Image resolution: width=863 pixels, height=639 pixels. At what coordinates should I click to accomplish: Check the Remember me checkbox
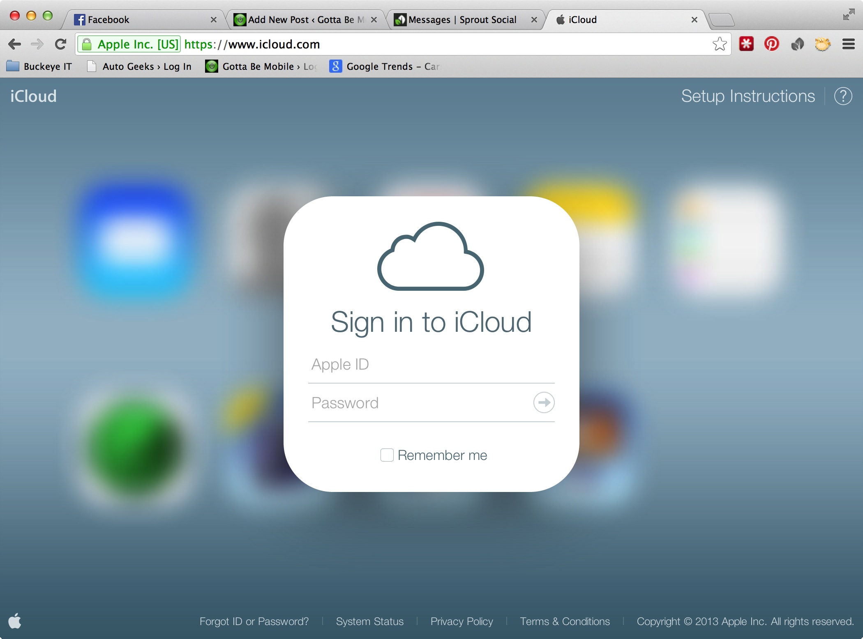click(x=387, y=455)
